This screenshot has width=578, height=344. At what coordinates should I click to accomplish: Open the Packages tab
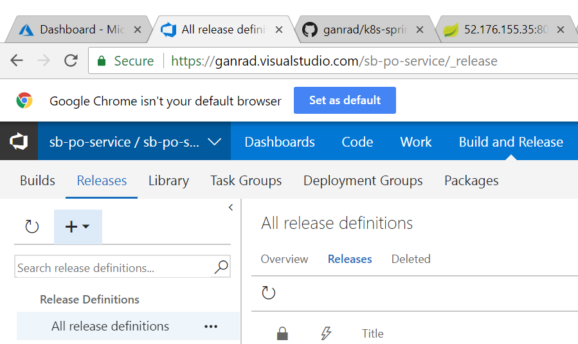tap(471, 181)
